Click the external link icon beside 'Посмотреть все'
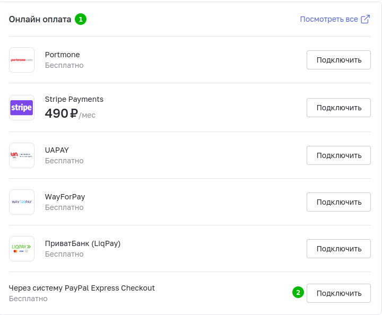This screenshot has width=382, height=315. coord(365,19)
